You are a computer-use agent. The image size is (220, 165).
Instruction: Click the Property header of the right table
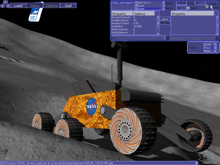(192, 14)
